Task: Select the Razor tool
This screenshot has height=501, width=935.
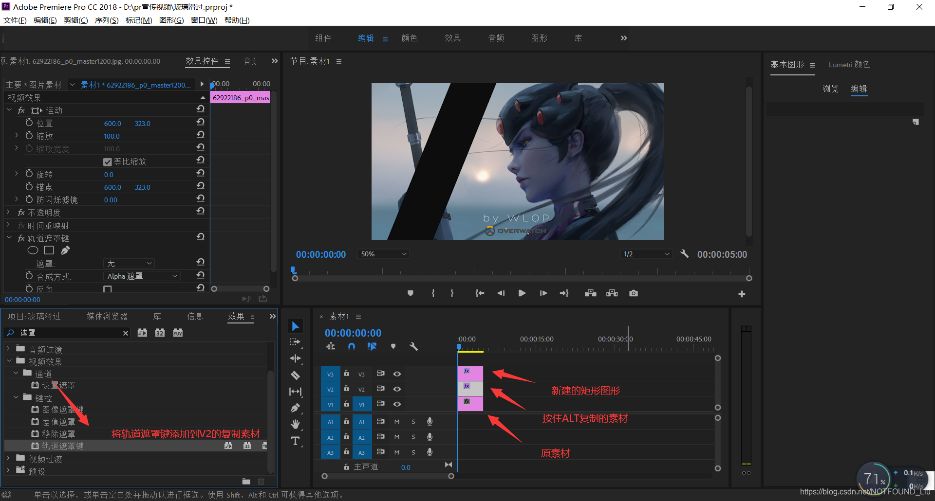Action: (295, 375)
